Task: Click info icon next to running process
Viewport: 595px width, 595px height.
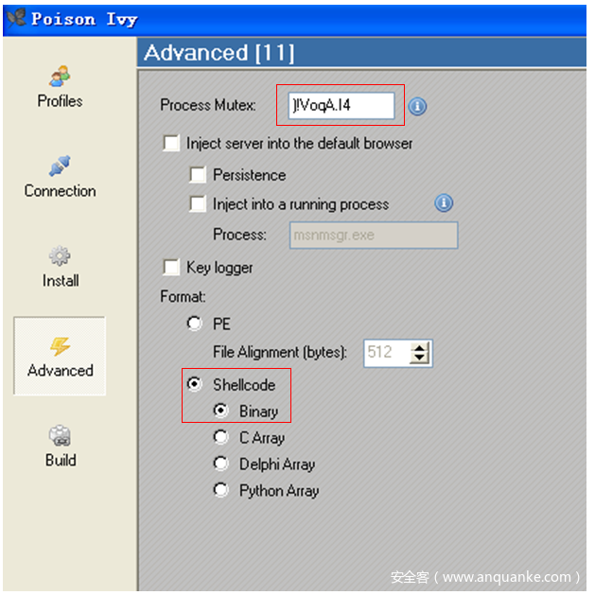Action: [x=444, y=203]
